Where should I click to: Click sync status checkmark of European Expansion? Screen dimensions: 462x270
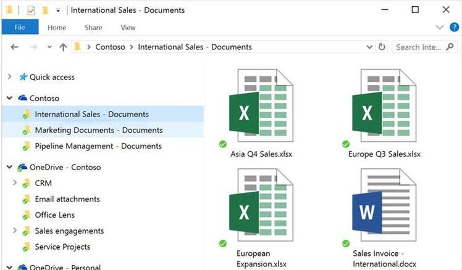click(x=223, y=243)
